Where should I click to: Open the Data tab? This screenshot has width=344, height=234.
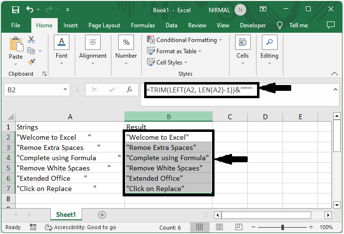pos(172,25)
